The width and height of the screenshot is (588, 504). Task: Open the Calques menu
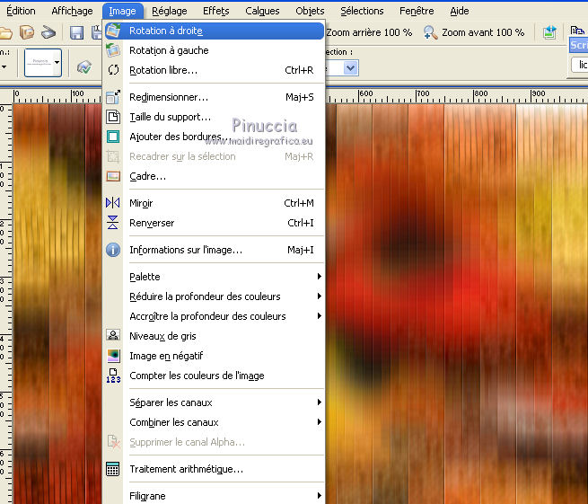pos(262,11)
